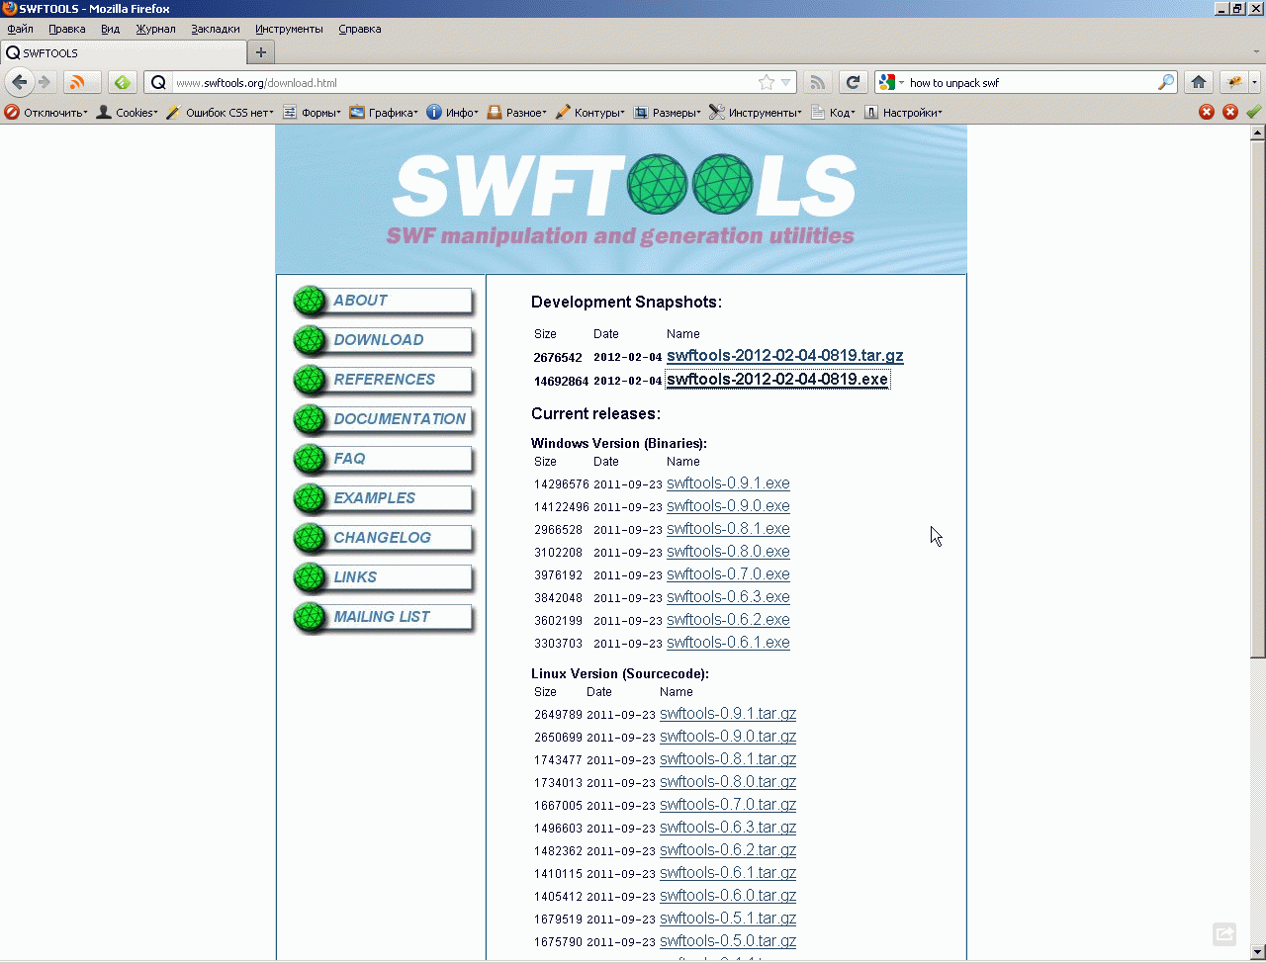Bookmark this page with the star icon
The height and width of the screenshot is (964, 1266).
767,83
